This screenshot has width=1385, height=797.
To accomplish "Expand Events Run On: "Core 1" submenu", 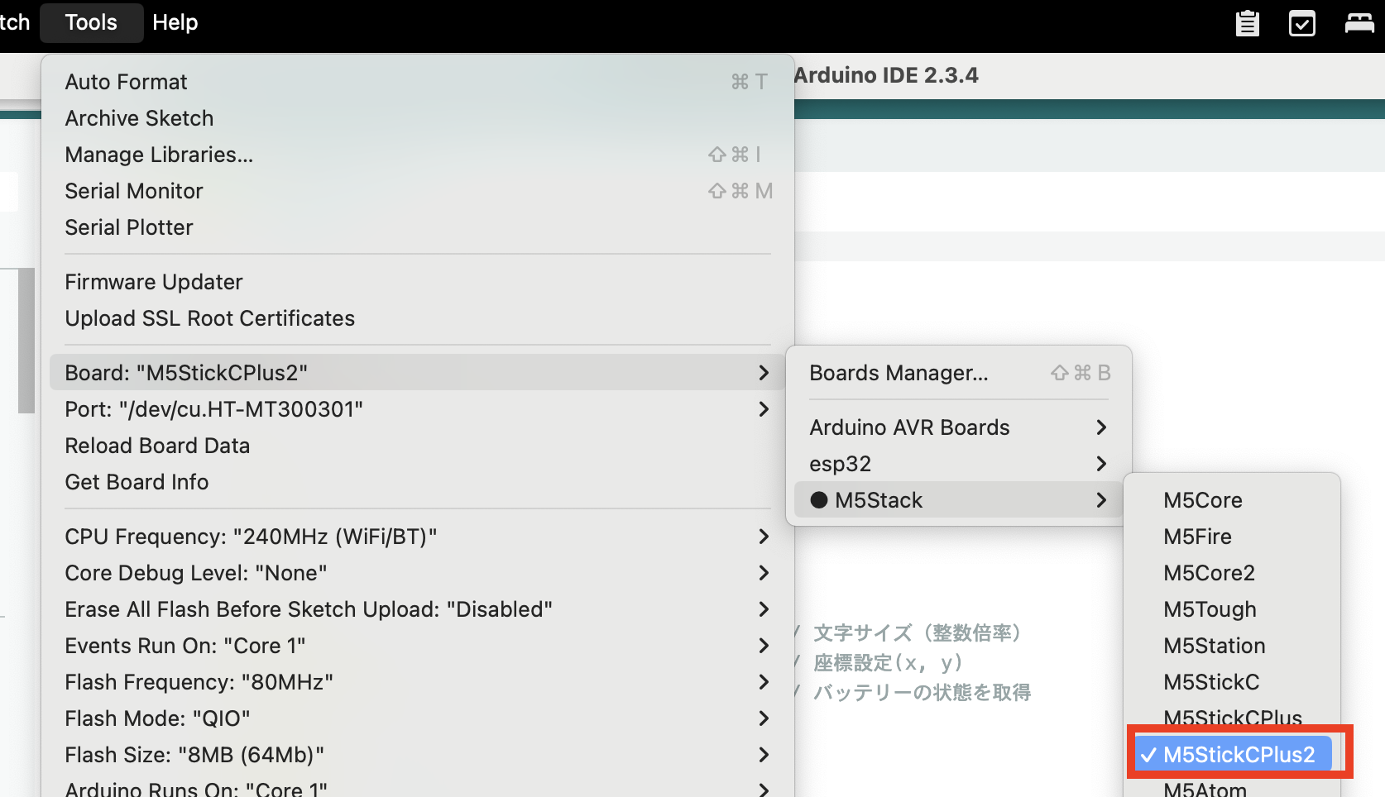I will pos(418,646).
